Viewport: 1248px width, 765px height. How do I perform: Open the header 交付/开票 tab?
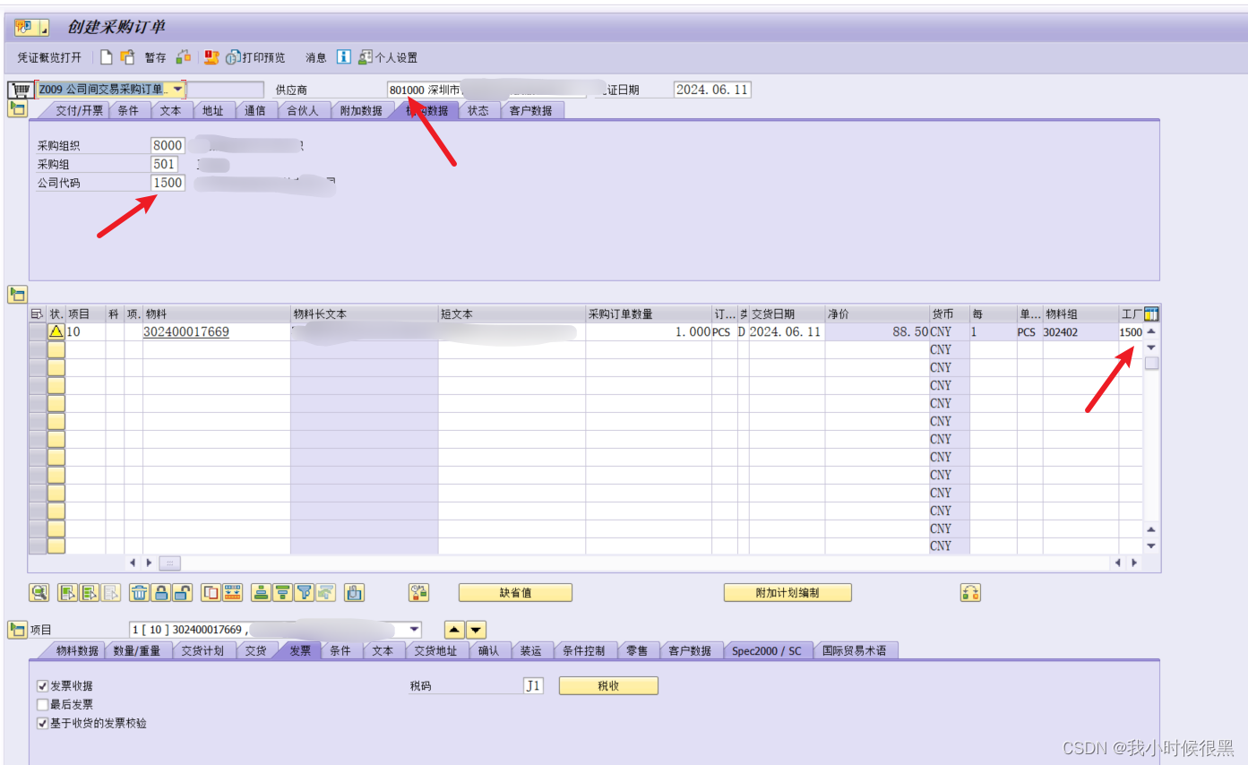80,111
